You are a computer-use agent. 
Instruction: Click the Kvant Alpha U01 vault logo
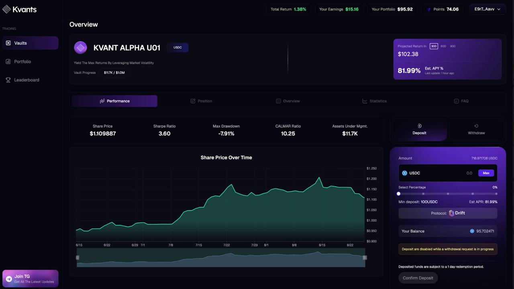pyautogui.click(x=80, y=48)
